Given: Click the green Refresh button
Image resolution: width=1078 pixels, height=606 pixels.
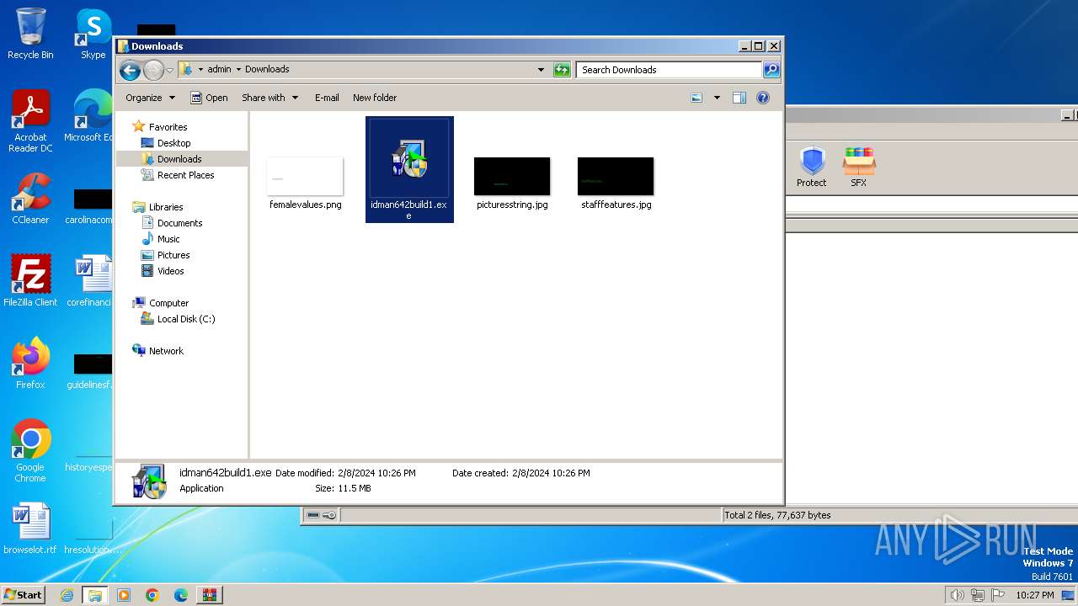Looking at the screenshot, I should tap(562, 70).
